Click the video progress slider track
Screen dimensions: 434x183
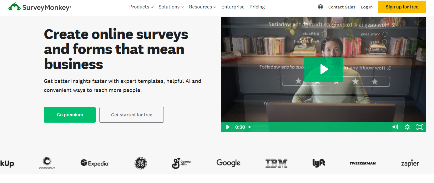tap(317, 127)
